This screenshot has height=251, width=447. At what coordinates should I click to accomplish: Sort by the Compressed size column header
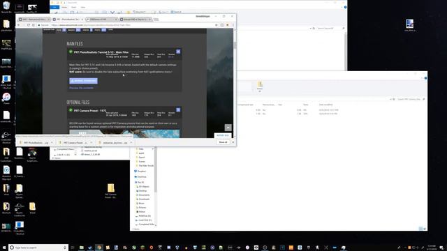tap(246, 105)
